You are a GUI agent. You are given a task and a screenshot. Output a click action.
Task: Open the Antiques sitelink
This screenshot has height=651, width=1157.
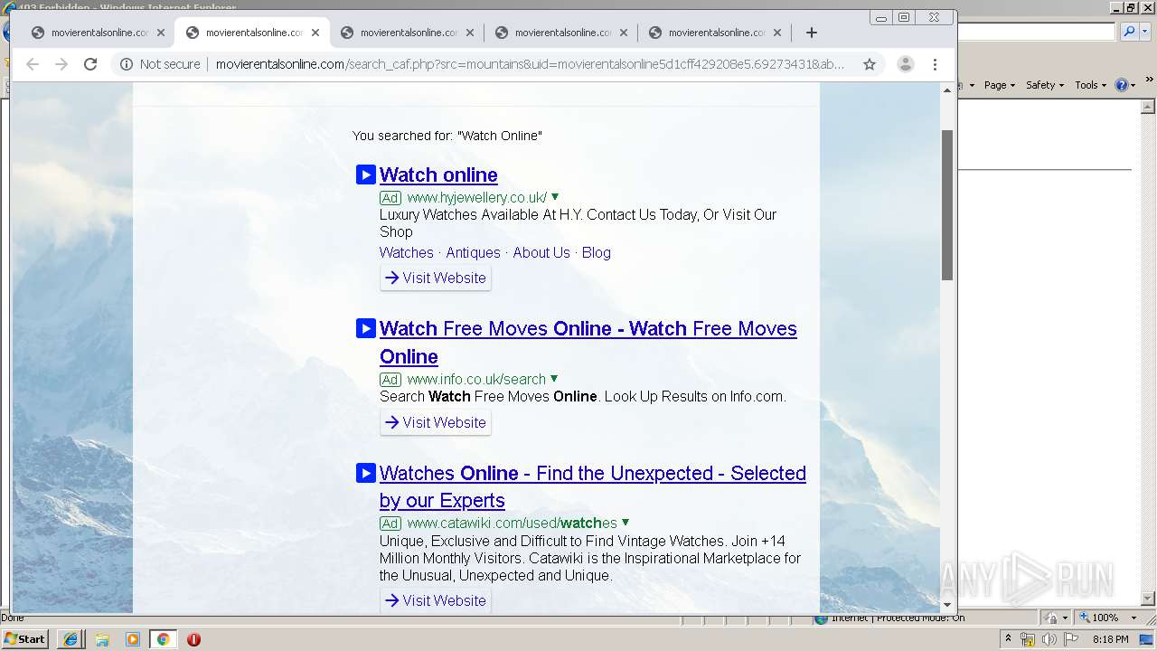[473, 252]
